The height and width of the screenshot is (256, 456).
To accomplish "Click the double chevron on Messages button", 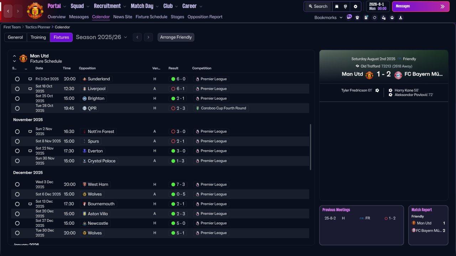I will 442,6.
